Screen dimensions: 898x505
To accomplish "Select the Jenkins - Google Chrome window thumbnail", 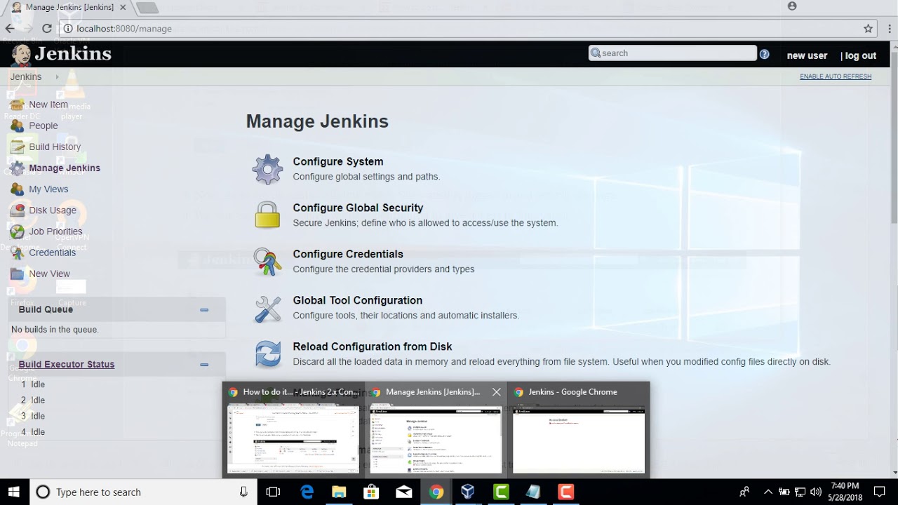I will (579, 430).
